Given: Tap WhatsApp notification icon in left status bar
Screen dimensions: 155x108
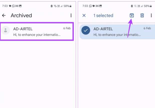Looking at the screenshot, I should 13,6.
